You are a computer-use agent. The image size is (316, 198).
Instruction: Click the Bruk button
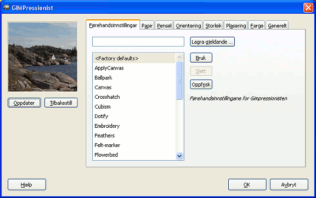[201, 58]
